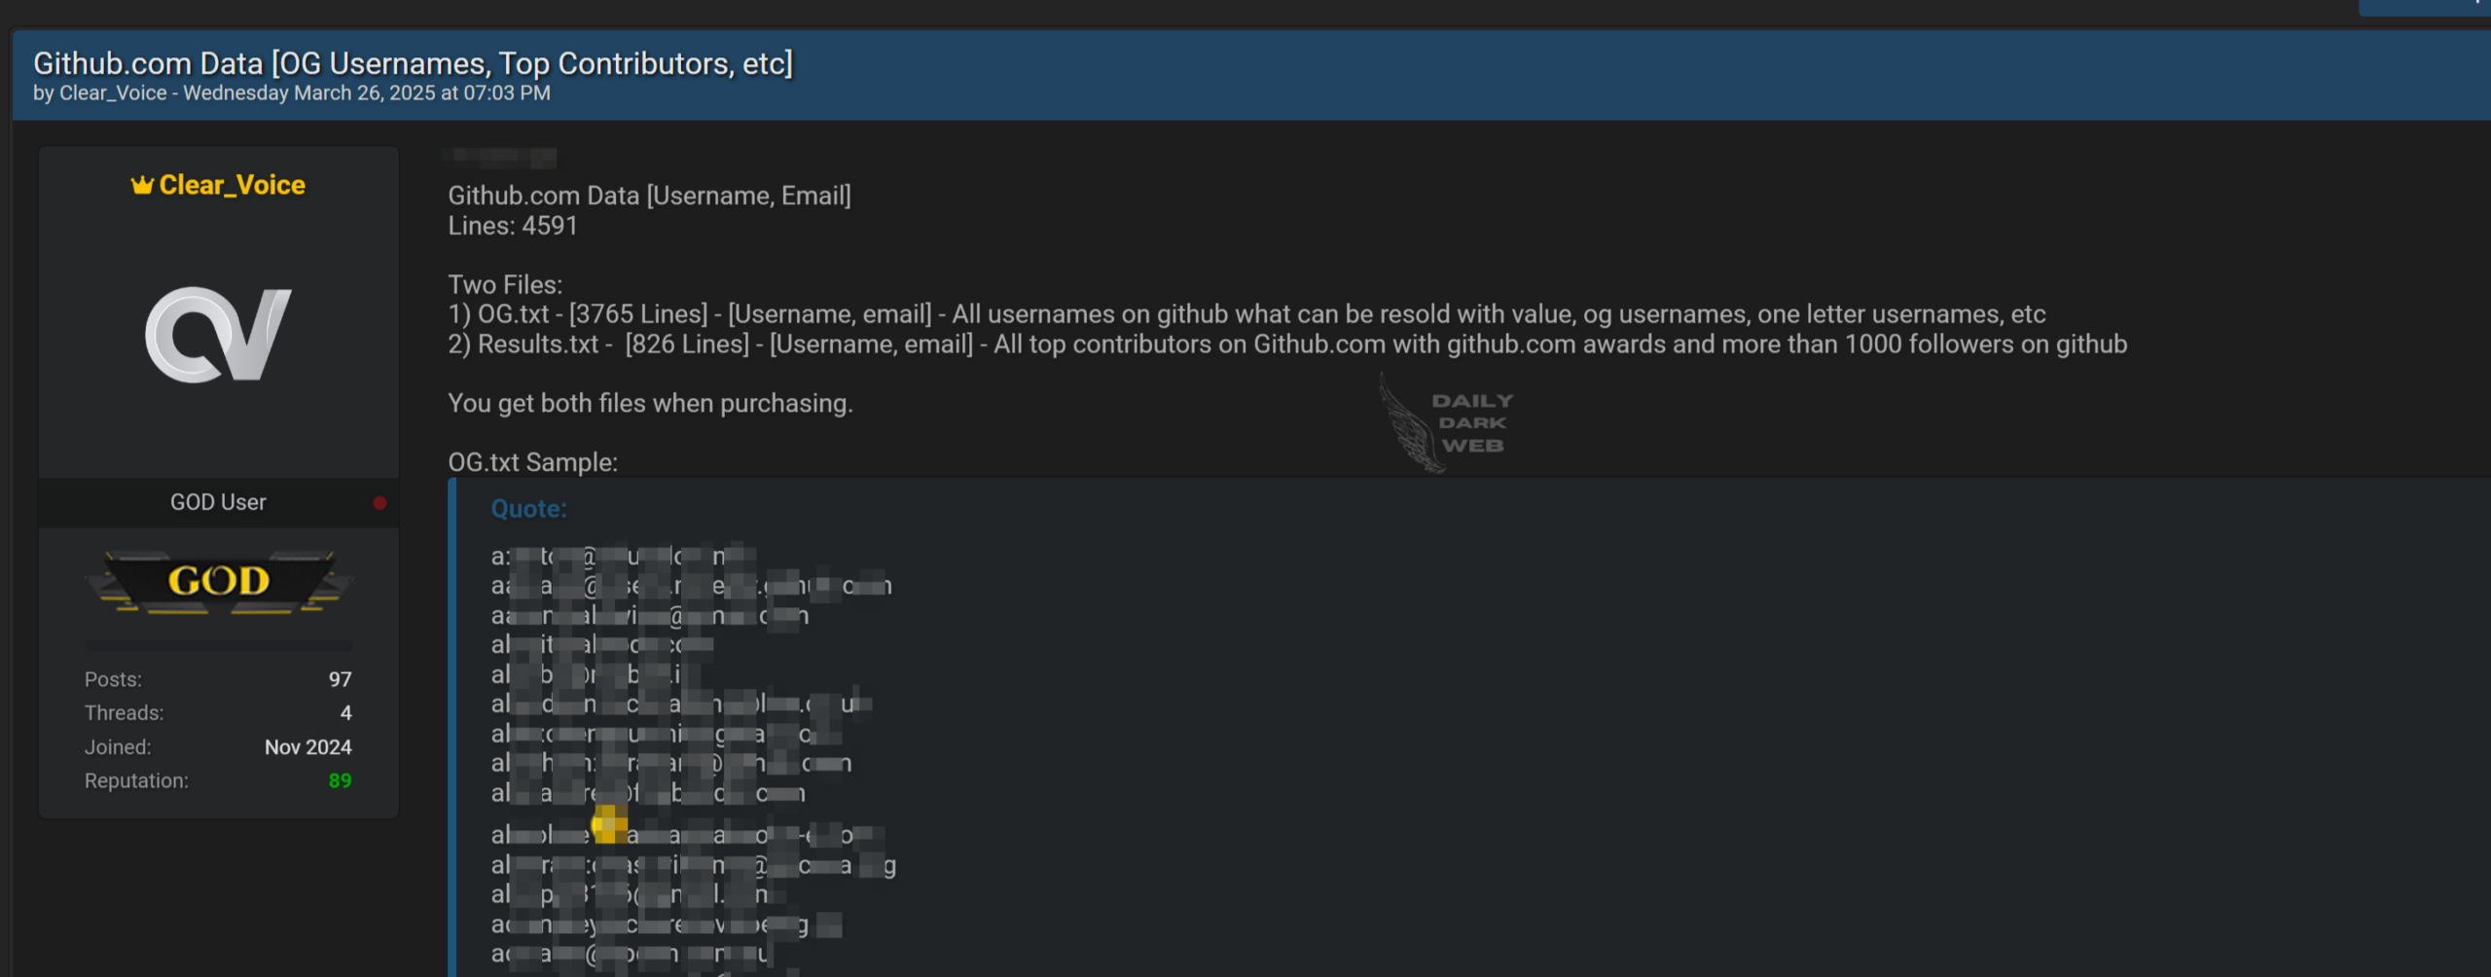Select the GOD User panel header

tap(218, 502)
